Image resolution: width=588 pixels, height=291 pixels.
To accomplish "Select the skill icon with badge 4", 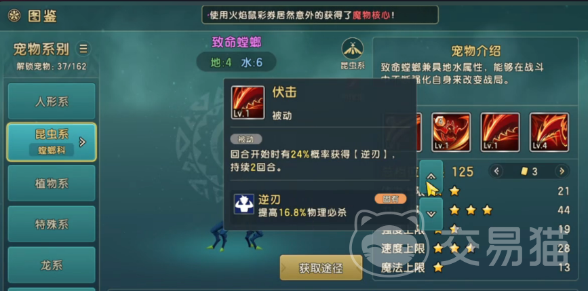I will (452, 132).
